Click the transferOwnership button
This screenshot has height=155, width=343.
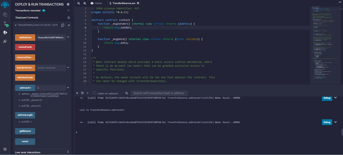click(x=25, y=68)
